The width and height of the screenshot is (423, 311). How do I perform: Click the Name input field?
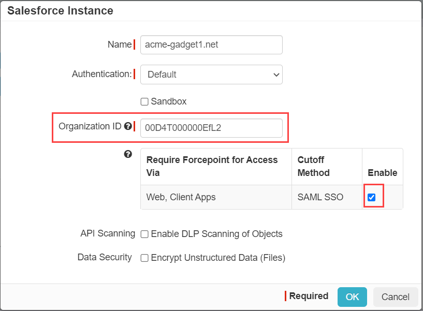pyautogui.click(x=211, y=45)
